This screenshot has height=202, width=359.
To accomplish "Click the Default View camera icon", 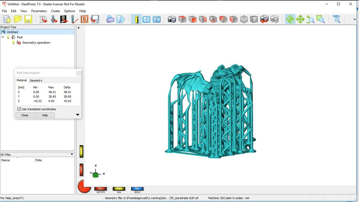I will click(172, 19).
